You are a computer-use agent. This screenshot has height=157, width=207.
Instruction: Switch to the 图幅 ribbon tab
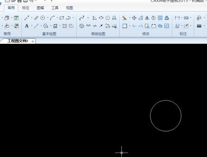[40, 8]
